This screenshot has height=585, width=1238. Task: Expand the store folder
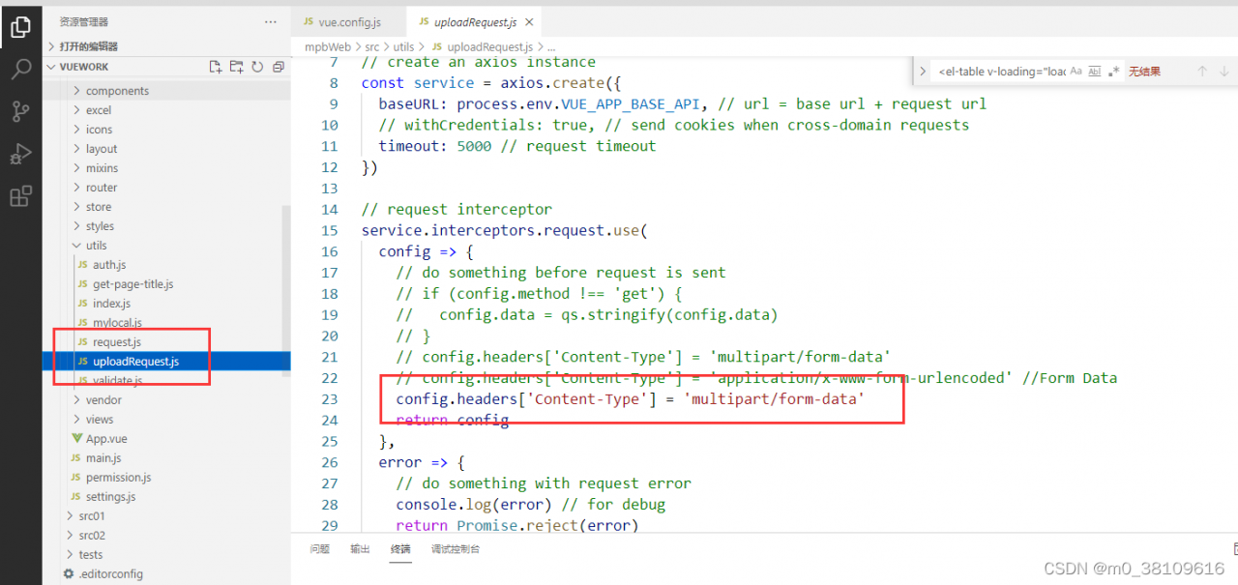click(x=78, y=207)
